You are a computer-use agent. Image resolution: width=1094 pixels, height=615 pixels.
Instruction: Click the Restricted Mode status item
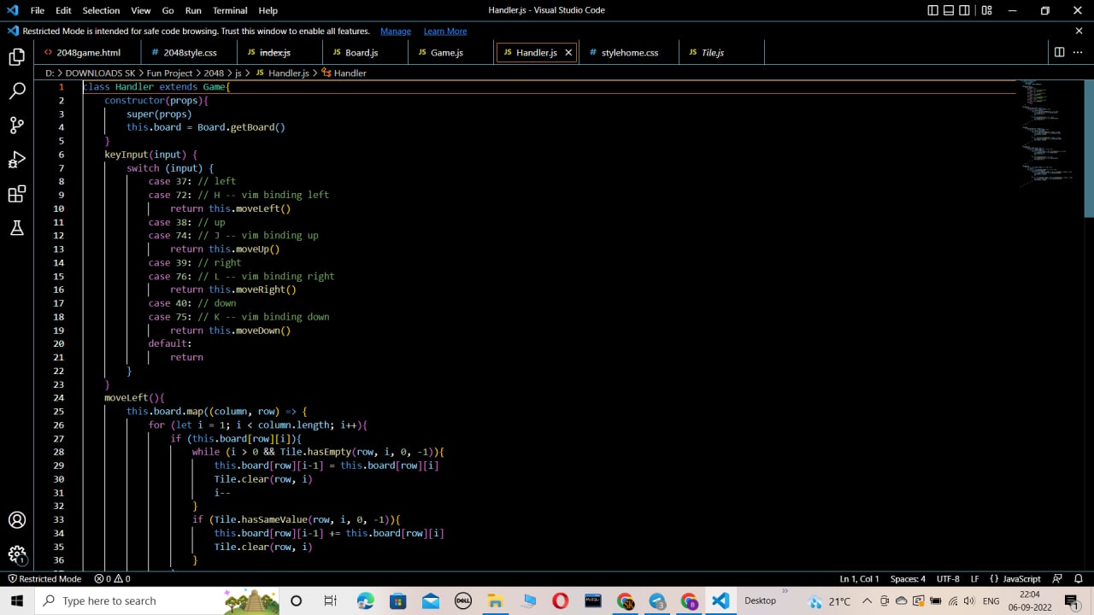[x=44, y=578]
